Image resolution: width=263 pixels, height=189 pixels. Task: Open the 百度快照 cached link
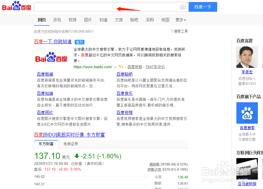[x=135, y=67]
